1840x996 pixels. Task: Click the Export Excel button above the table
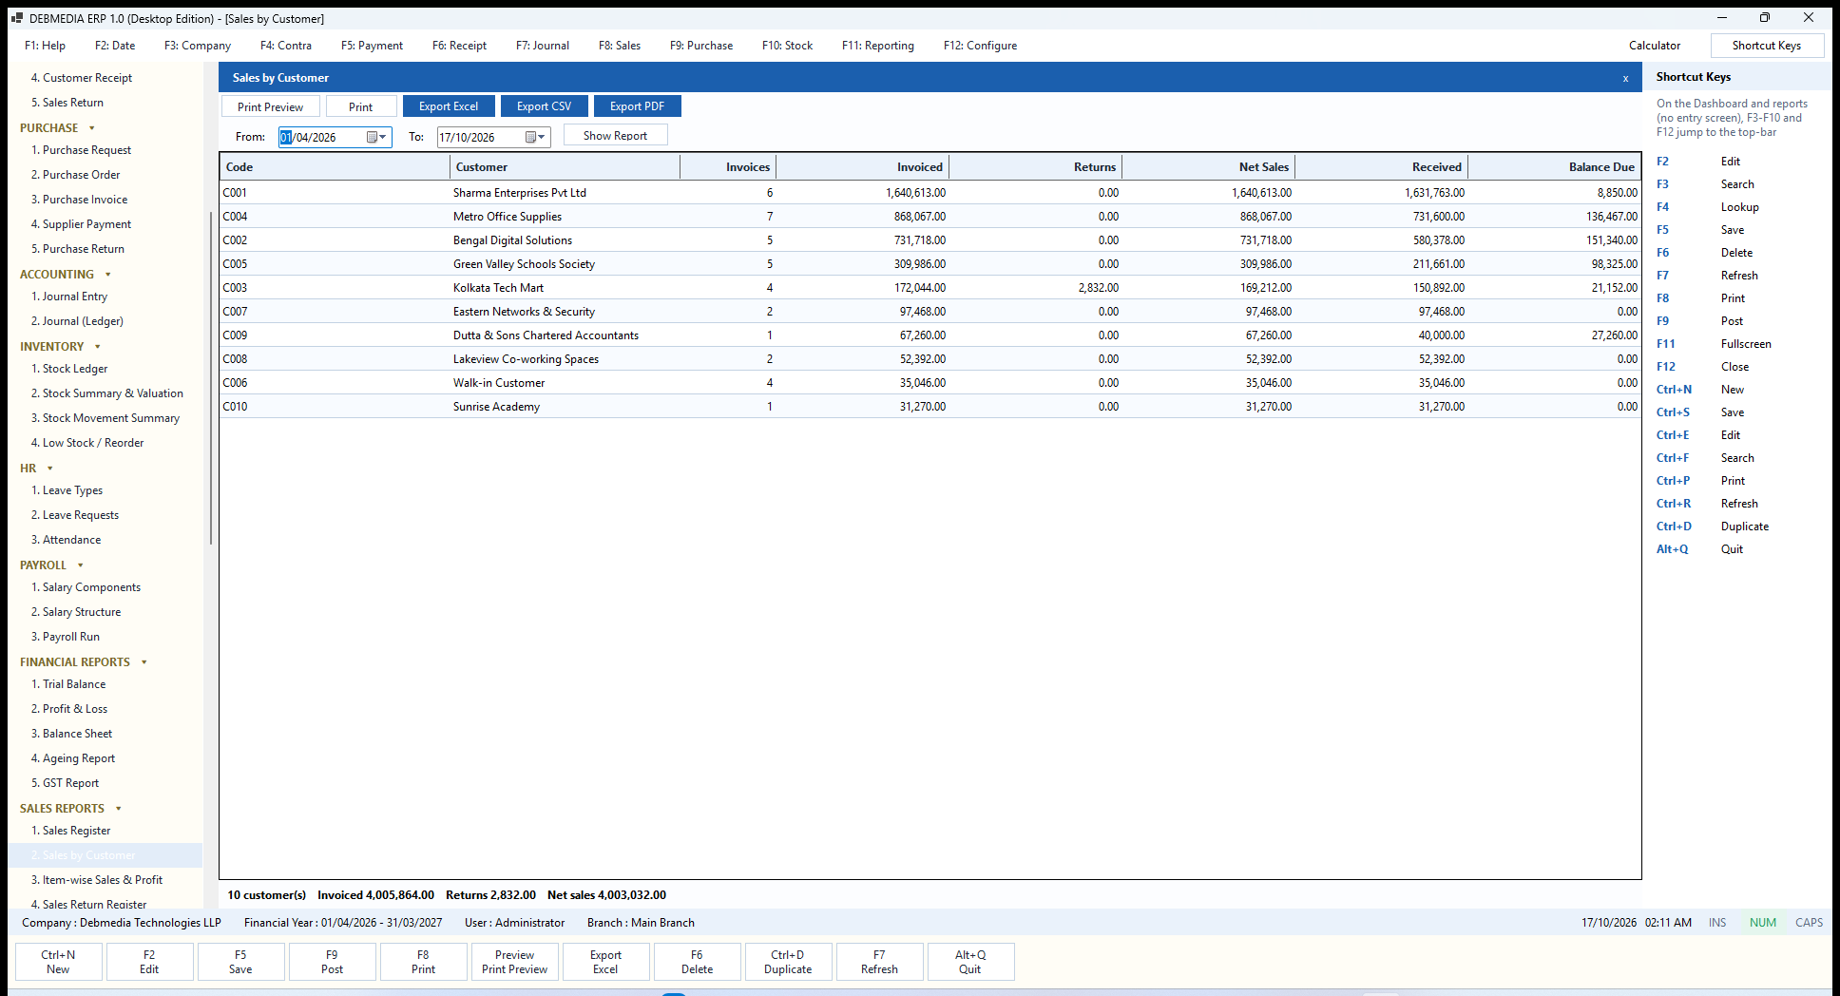tap(449, 106)
